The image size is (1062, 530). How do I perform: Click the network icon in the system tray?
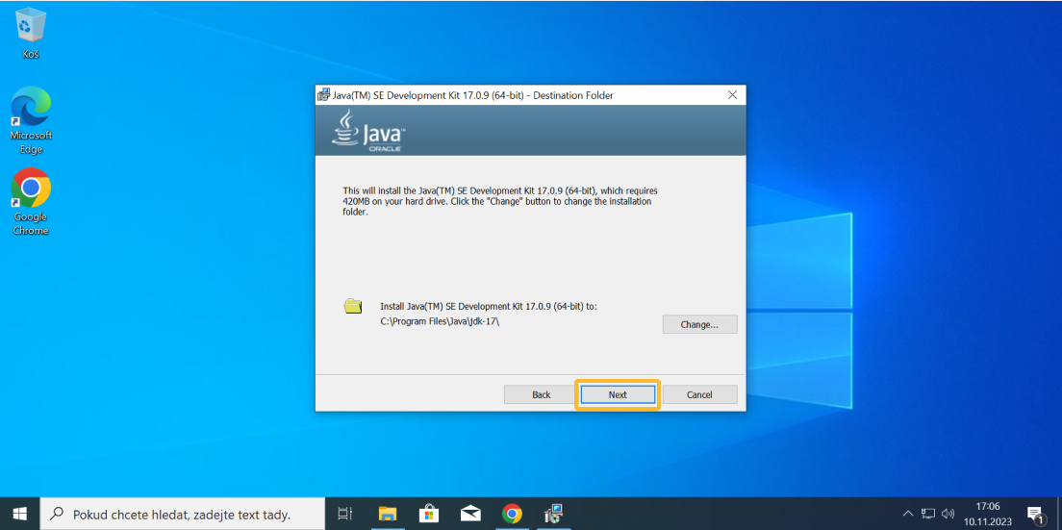click(928, 514)
